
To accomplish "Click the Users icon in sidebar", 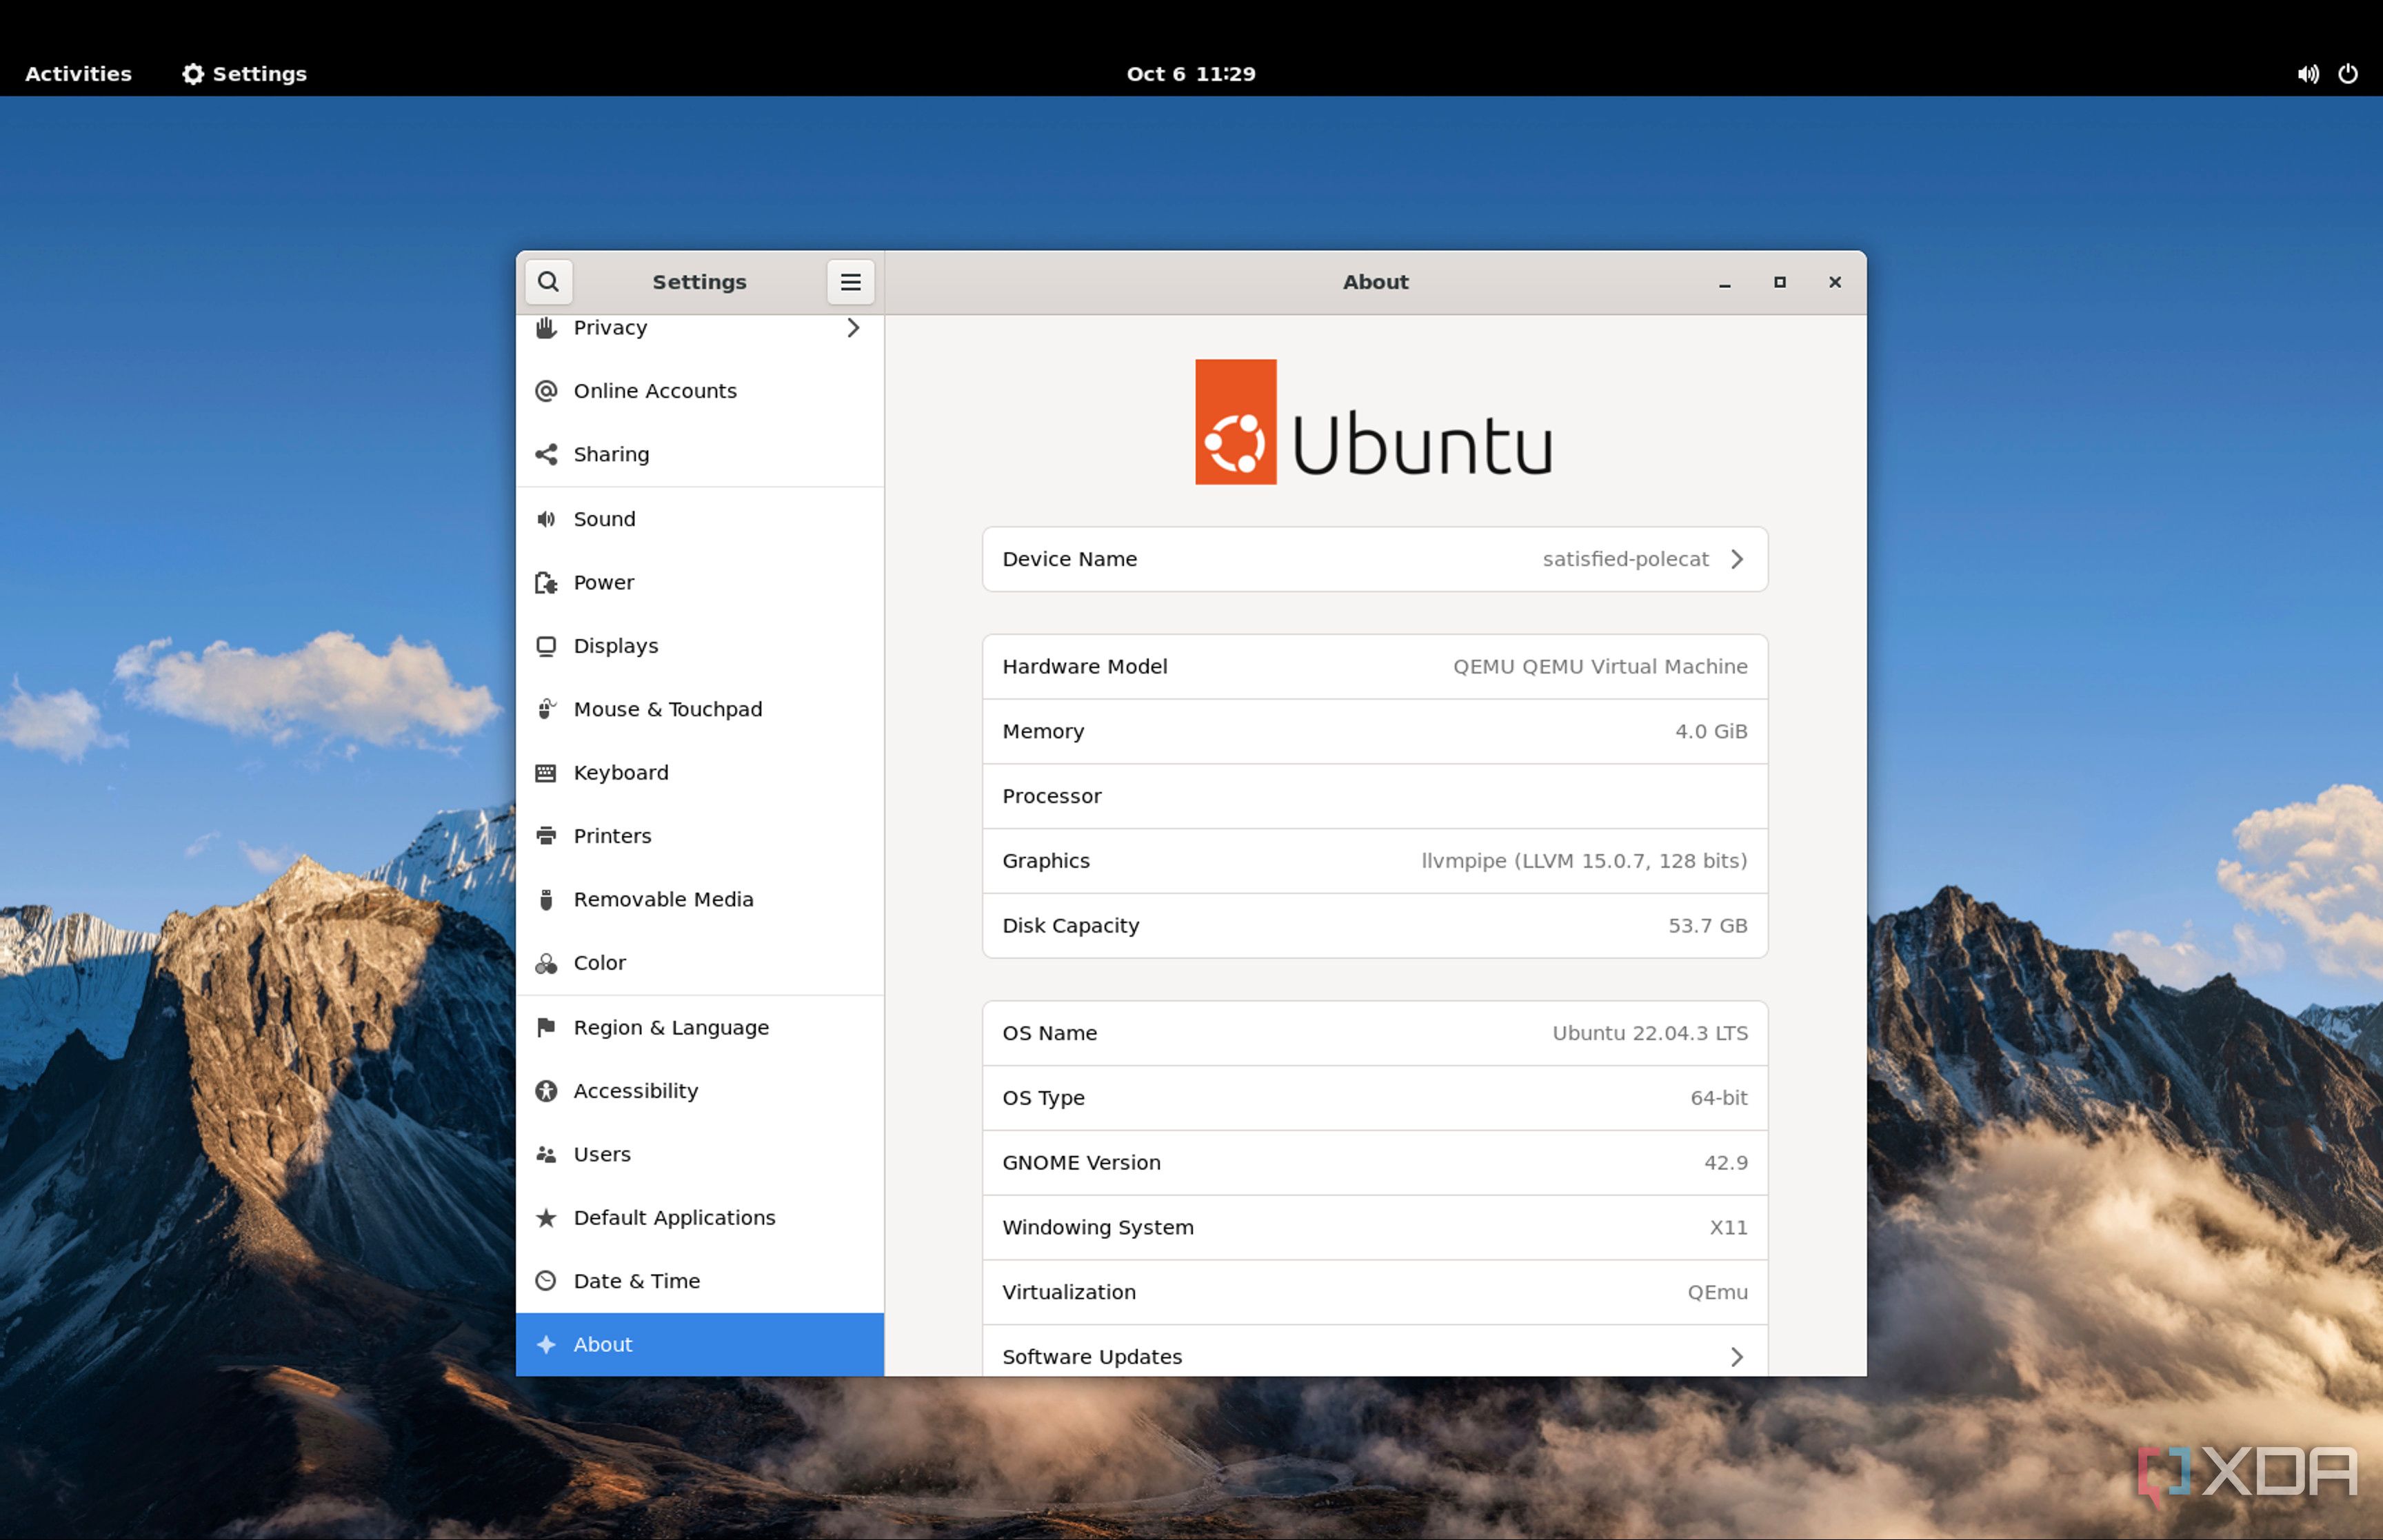I will click(546, 1154).
